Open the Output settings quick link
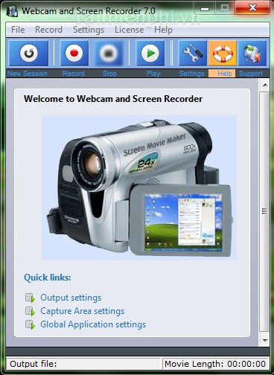This screenshot has height=375, width=274. pyautogui.click(x=71, y=298)
